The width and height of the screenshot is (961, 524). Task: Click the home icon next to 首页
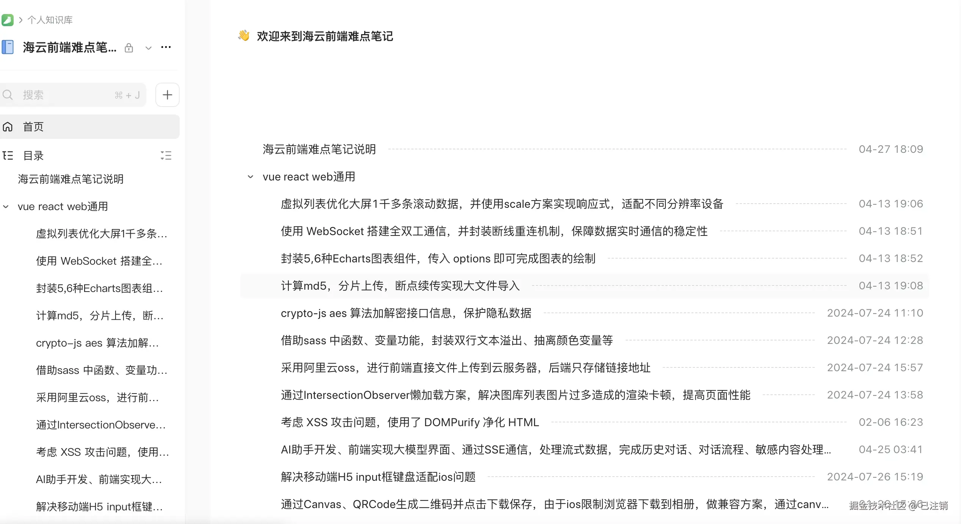pyautogui.click(x=8, y=127)
